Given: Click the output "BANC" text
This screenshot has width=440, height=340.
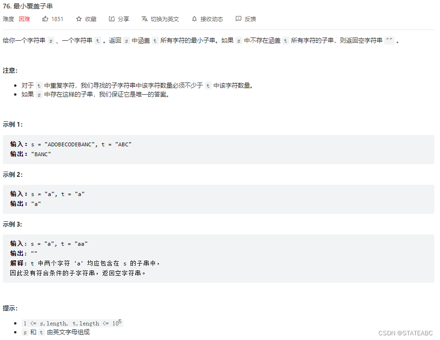Looking at the screenshot, I should (x=41, y=154).
